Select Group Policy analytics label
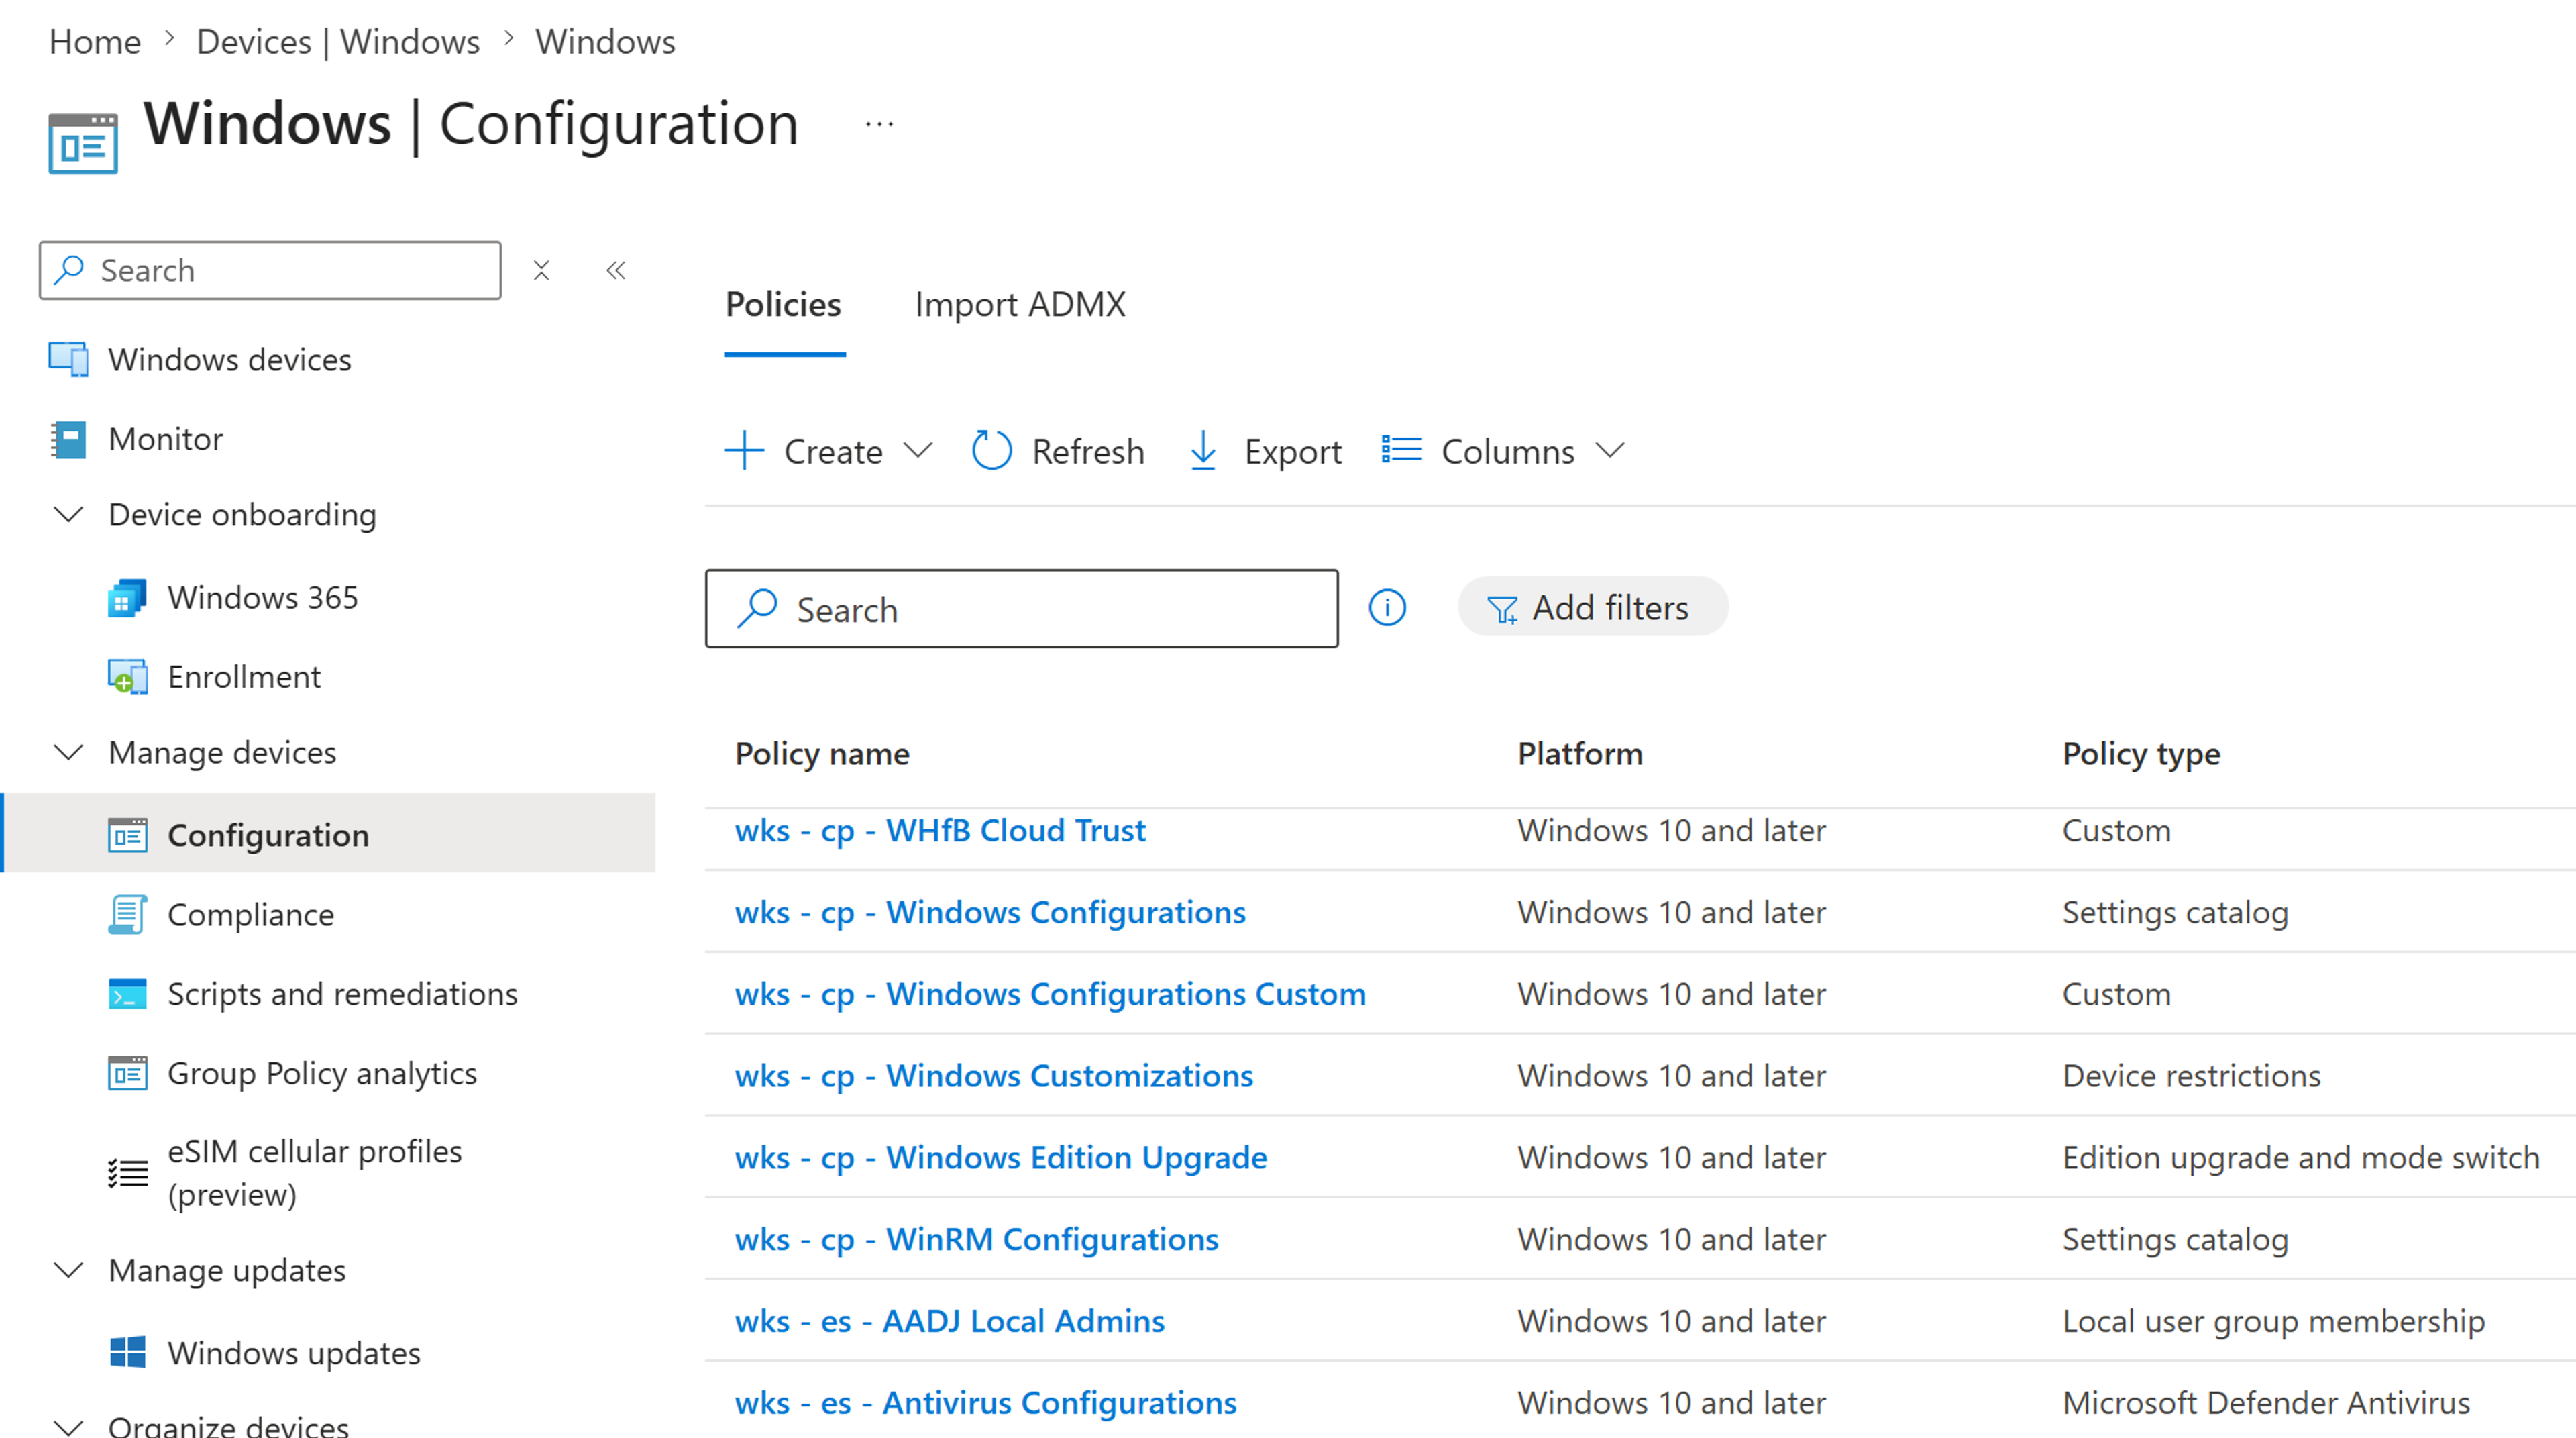2576x1438 pixels. (x=322, y=1074)
